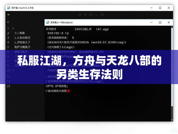Minimize the inner 'Wincdom' window
Screen dimensions: 178x134
click(151, 22)
